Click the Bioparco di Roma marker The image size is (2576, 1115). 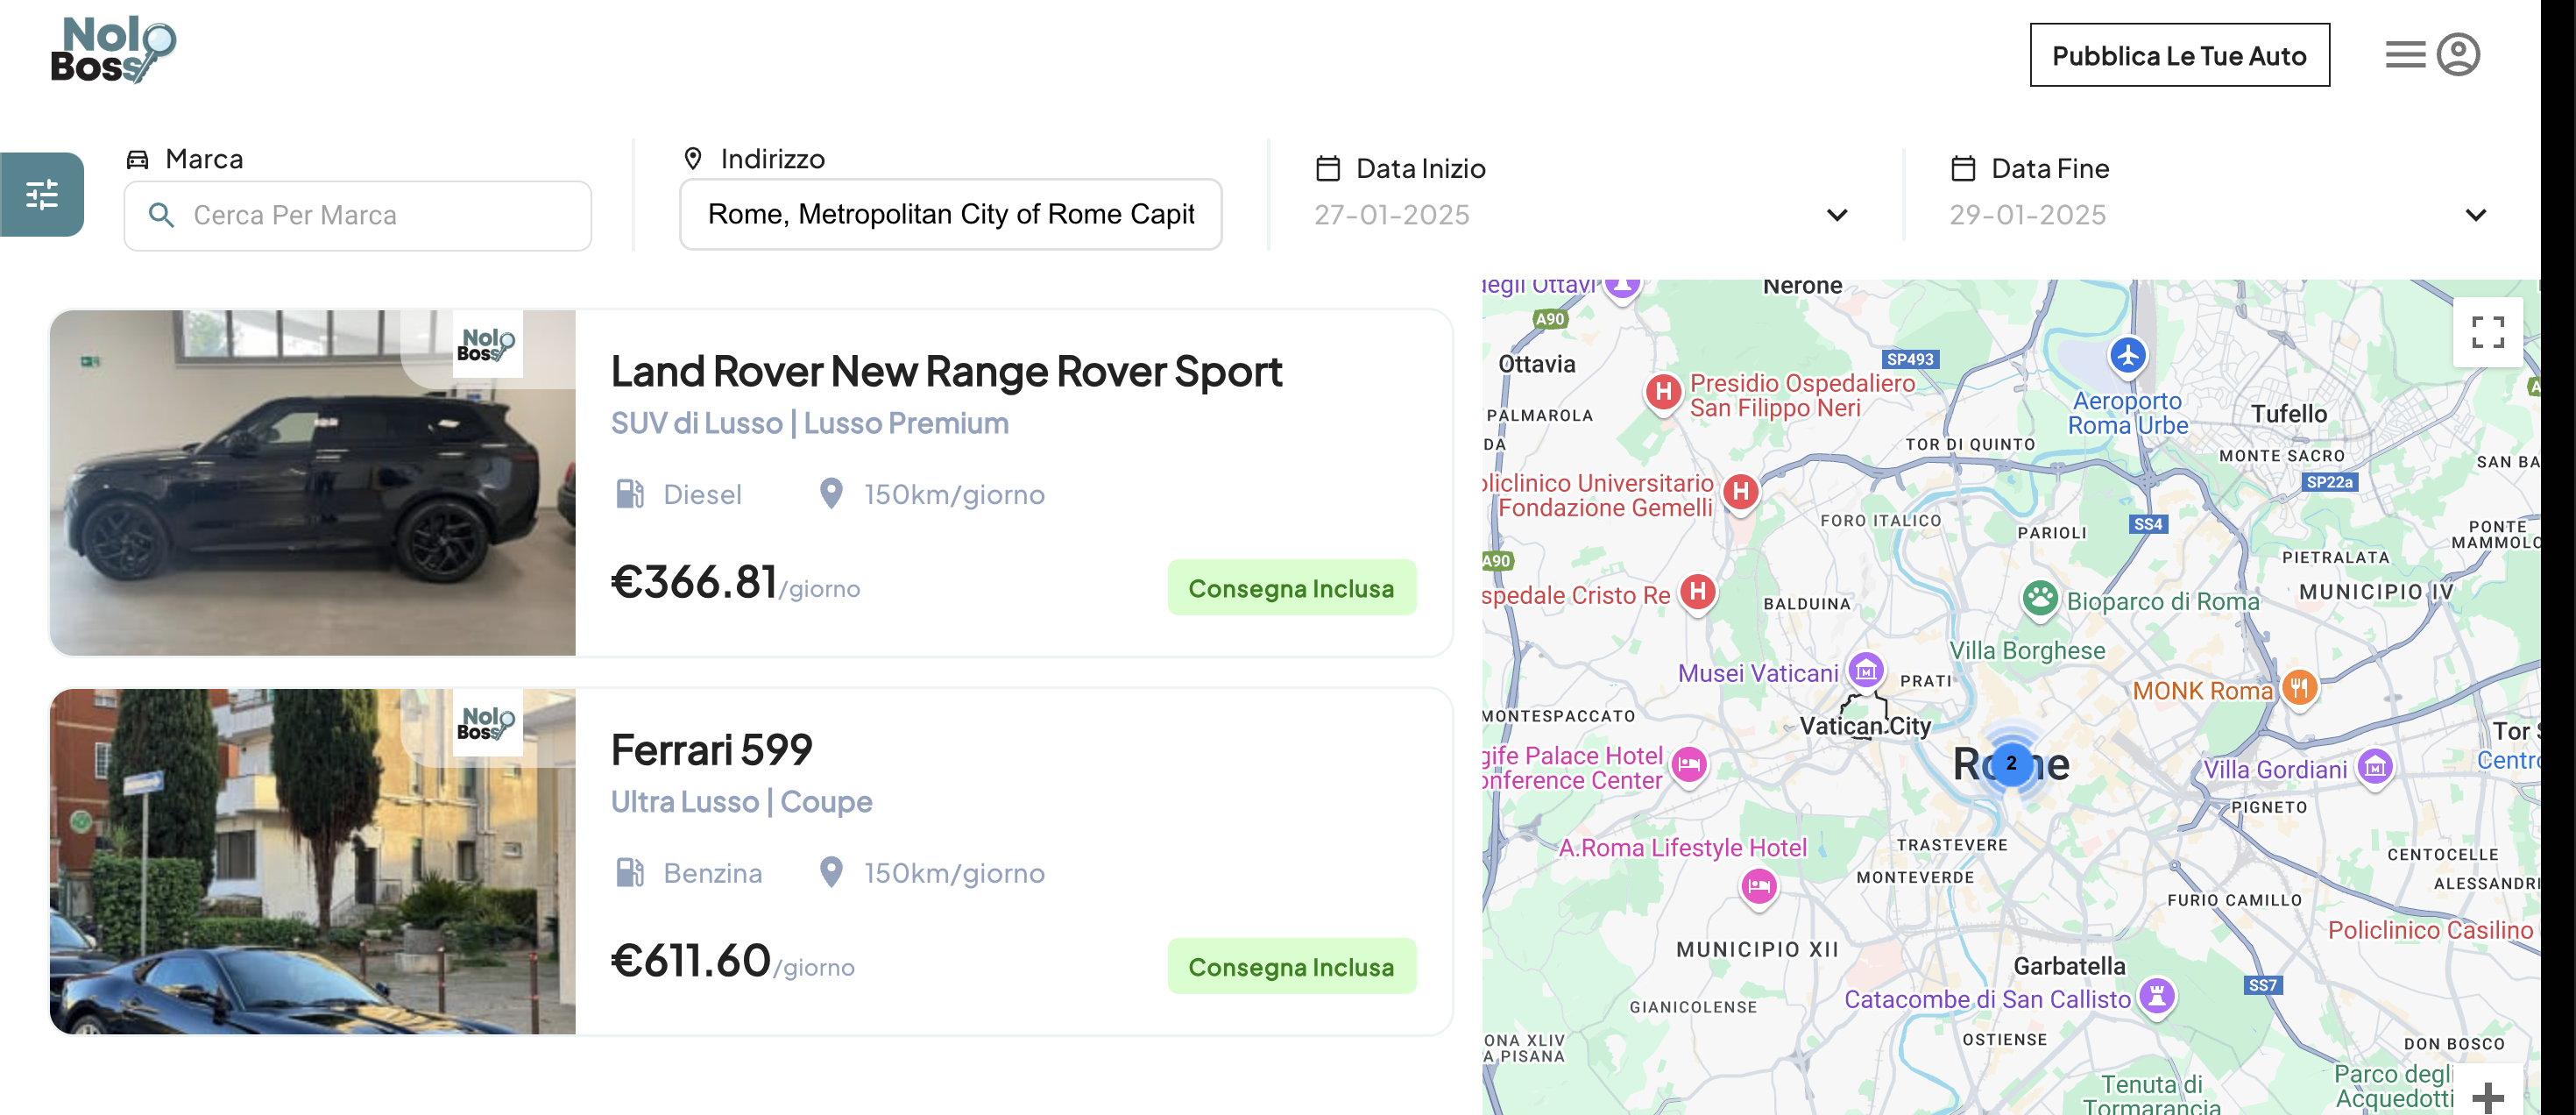click(2039, 599)
